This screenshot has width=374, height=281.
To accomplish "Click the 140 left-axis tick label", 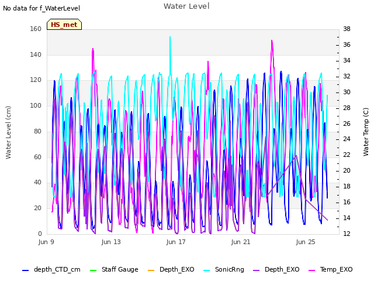I will 36,54.
